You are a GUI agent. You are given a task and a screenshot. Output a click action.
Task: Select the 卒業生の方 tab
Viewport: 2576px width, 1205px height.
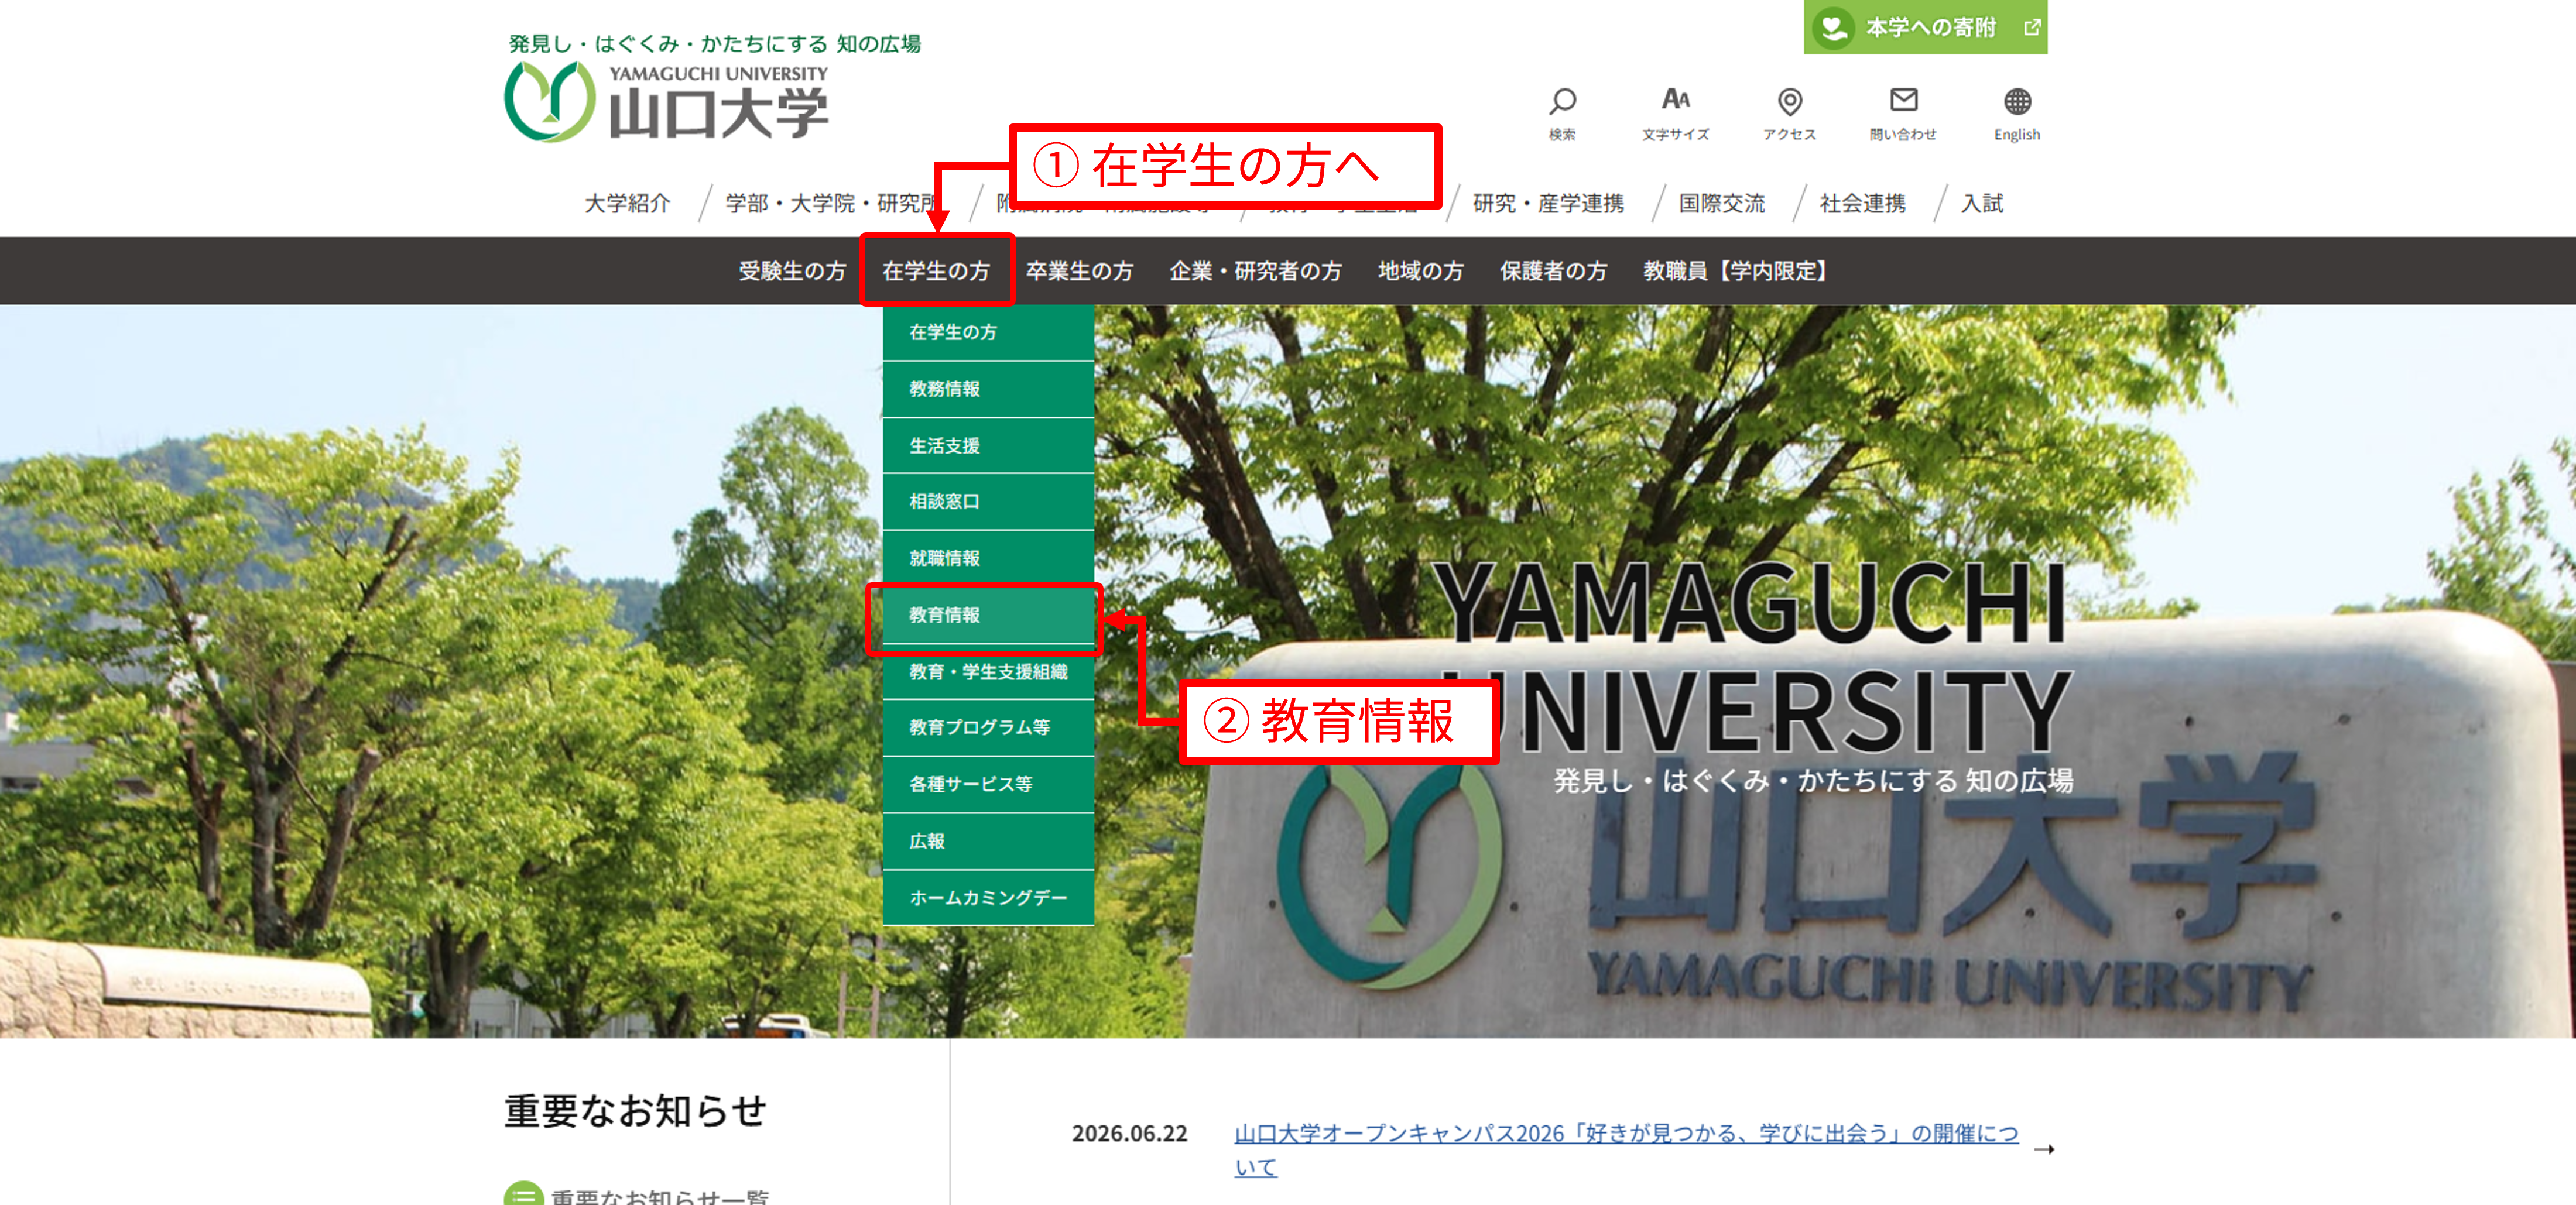coord(1079,271)
